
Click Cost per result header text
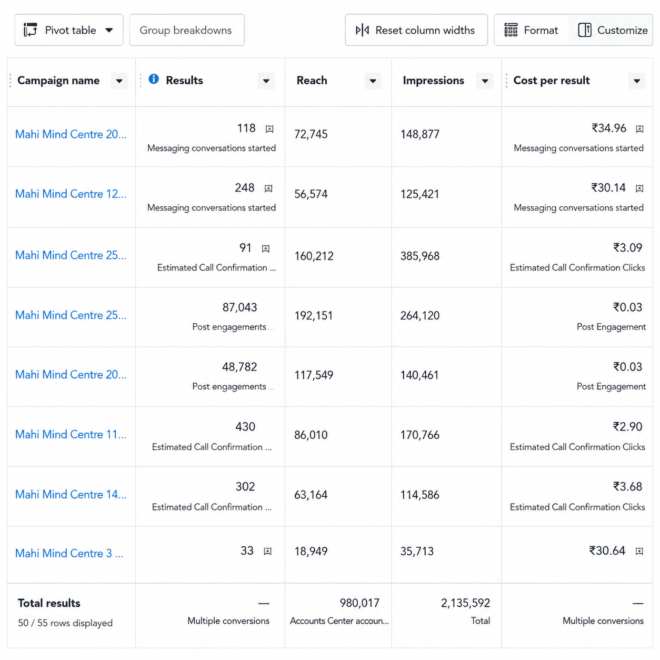[551, 81]
